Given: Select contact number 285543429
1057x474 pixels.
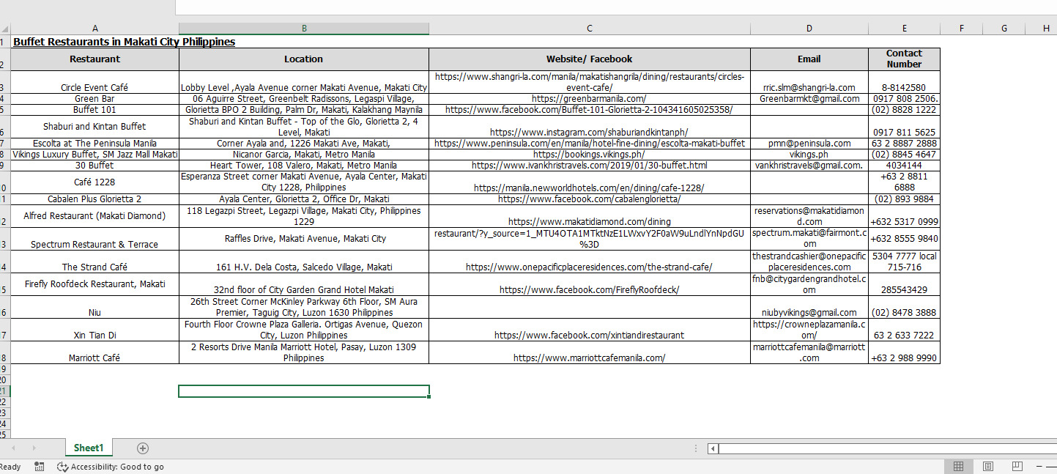Looking at the screenshot, I should click(904, 284).
